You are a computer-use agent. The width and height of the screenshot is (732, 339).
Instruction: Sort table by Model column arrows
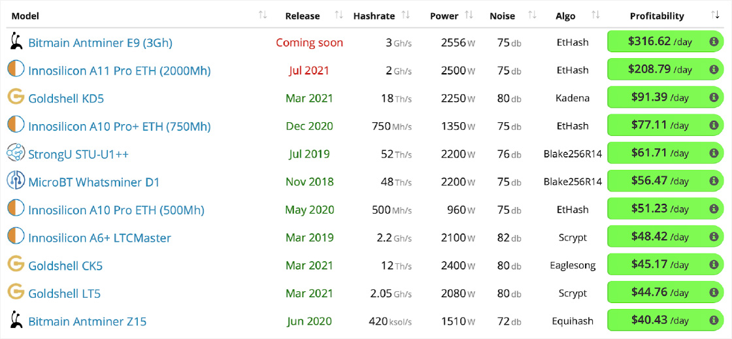(263, 15)
